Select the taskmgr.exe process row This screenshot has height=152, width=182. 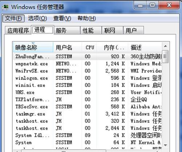pyautogui.click(x=87, y=114)
